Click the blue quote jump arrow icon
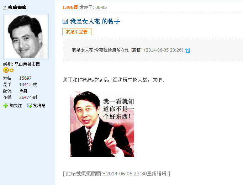 (x=187, y=51)
